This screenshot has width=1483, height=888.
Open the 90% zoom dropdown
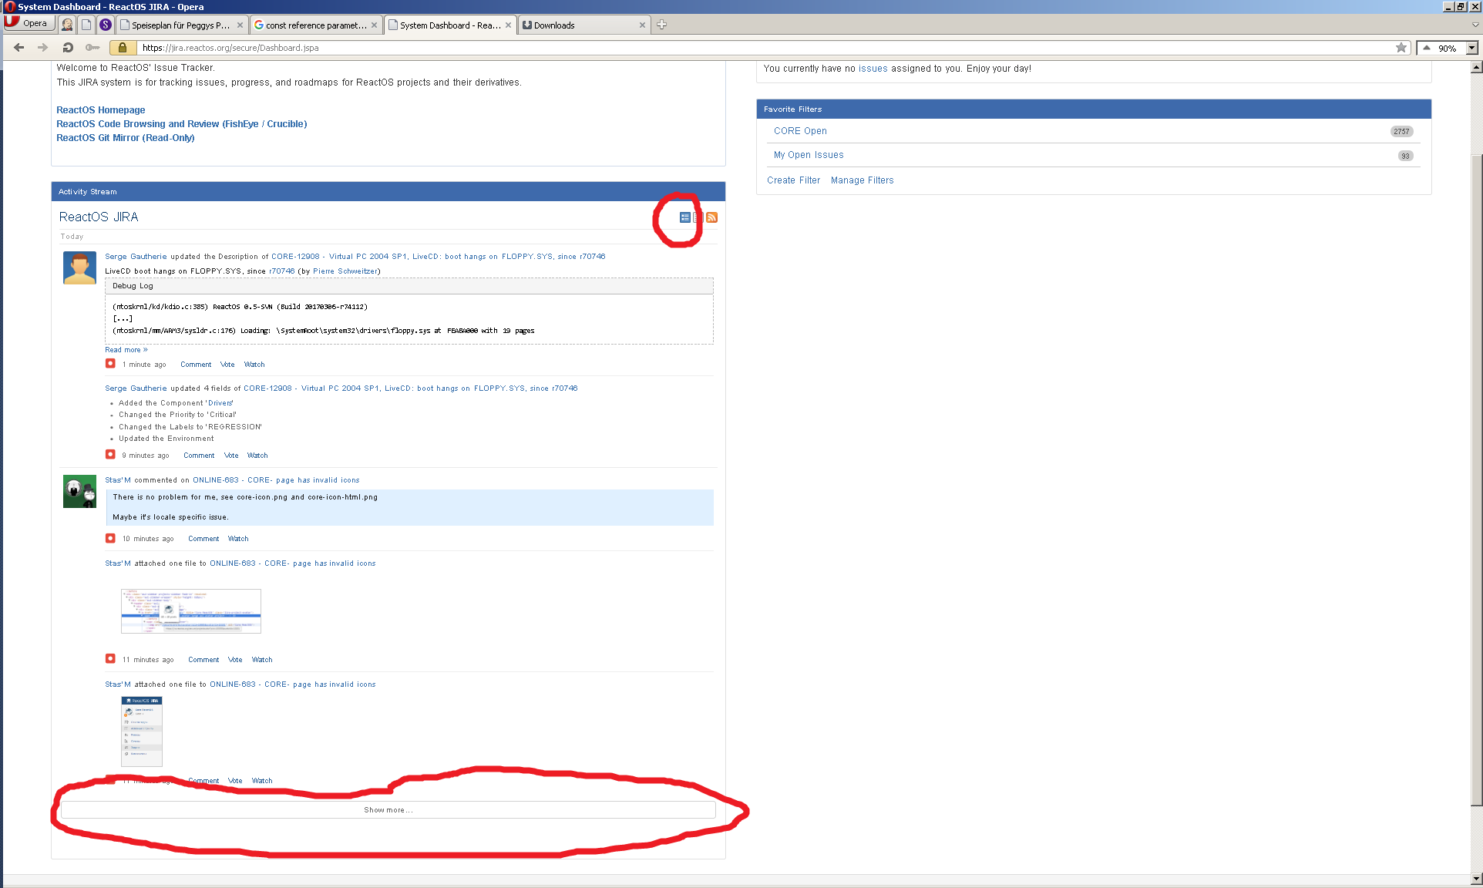click(1471, 48)
